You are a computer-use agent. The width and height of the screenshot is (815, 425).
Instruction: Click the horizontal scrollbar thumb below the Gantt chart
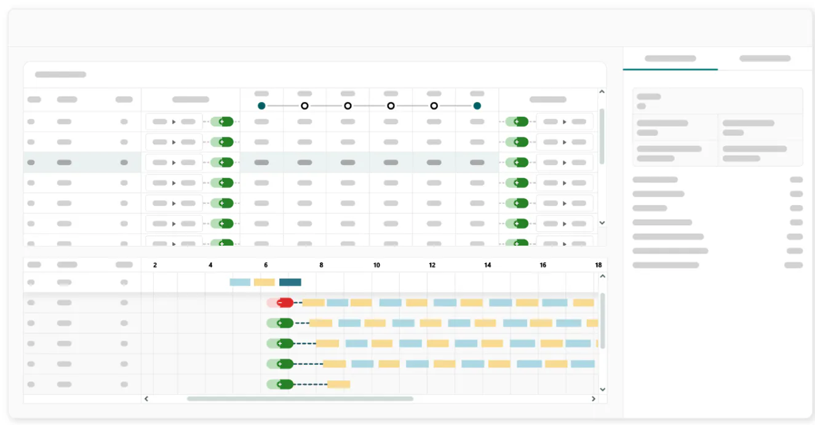click(x=300, y=399)
